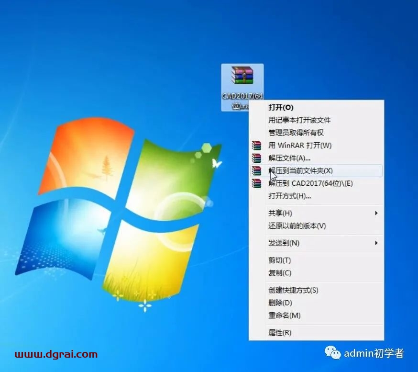Click 管理员取得所有权 menu entry

tap(316, 133)
